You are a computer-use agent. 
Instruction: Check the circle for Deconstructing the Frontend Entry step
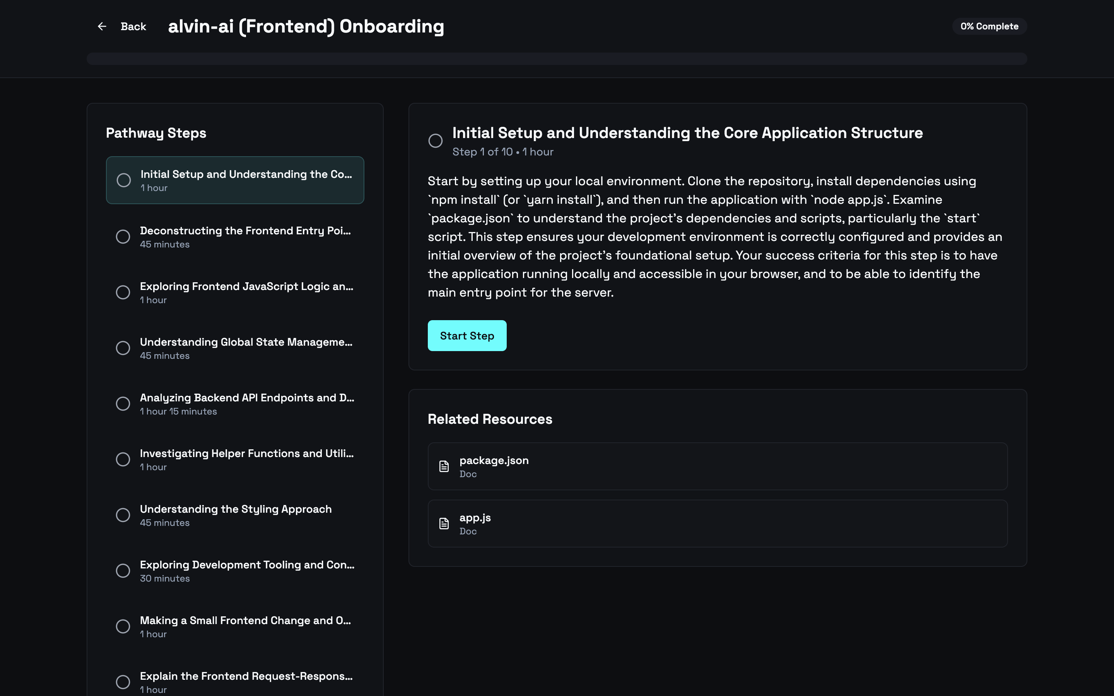[x=123, y=237]
